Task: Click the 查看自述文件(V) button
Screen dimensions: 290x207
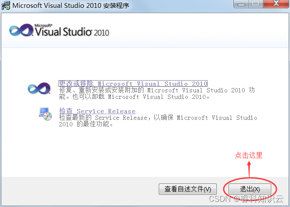Action: (188, 189)
